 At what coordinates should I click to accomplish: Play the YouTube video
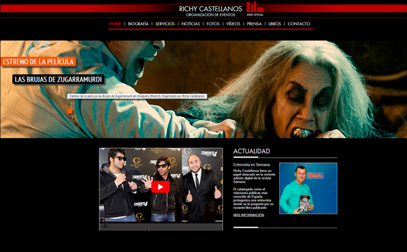(160, 187)
